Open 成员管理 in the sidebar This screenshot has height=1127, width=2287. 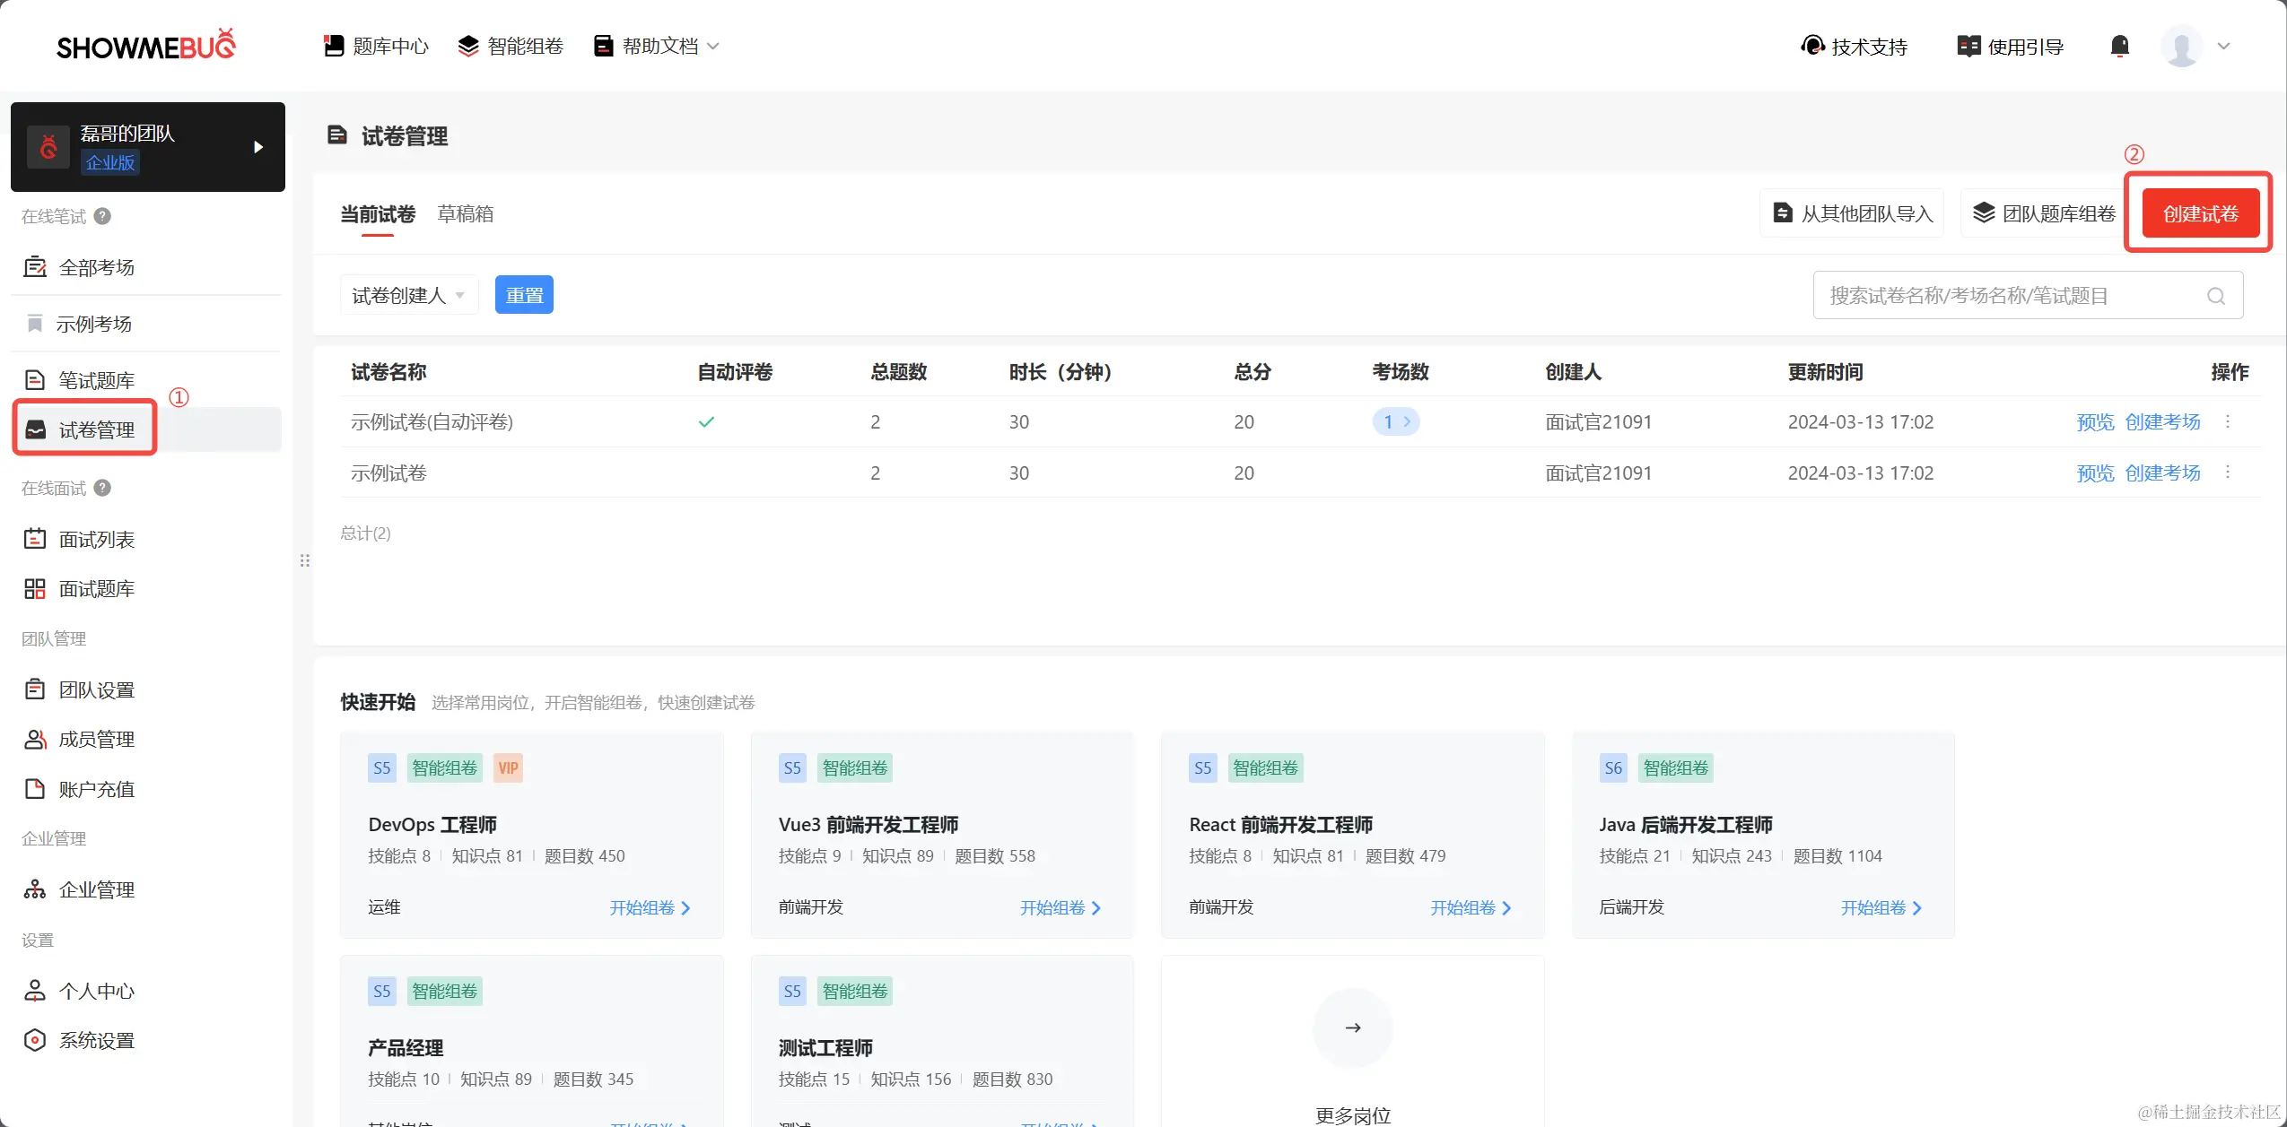96,740
